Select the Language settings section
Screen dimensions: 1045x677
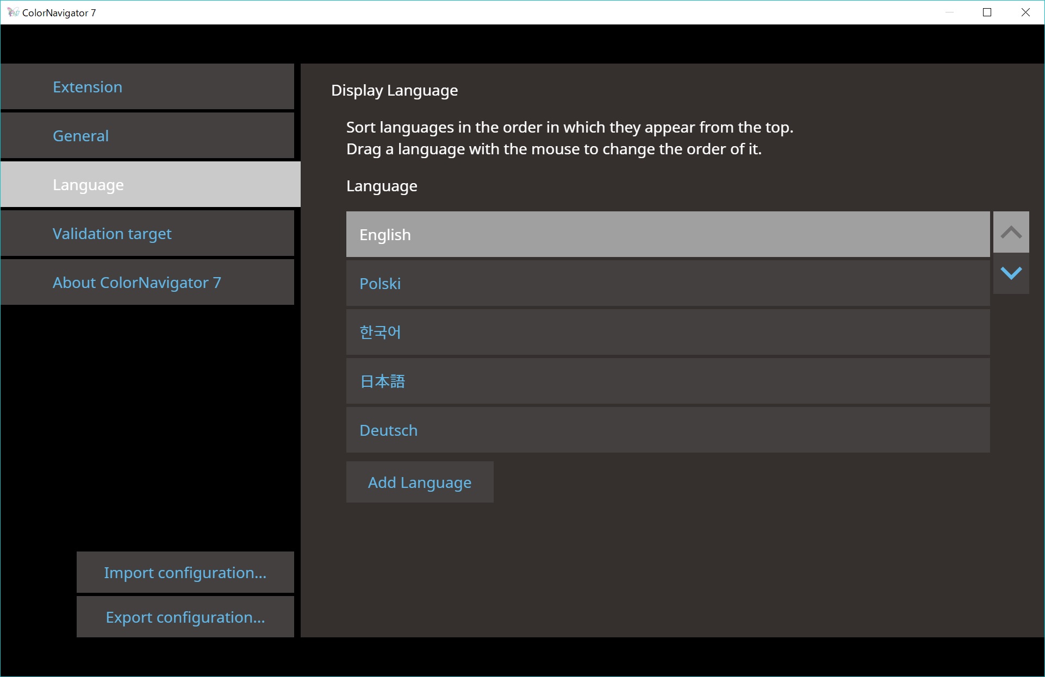[x=150, y=185]
